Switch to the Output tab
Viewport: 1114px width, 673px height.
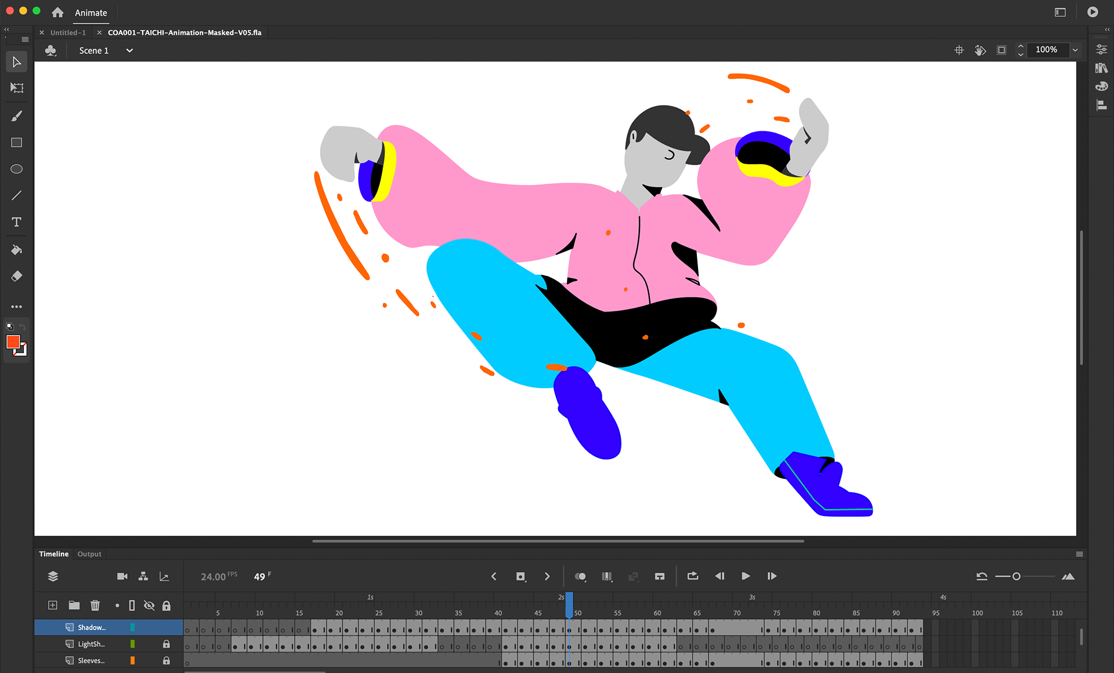click(x=89, y=554)
